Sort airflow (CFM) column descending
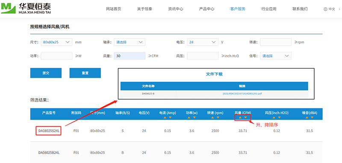The width and height of the screenshot is (342, 163). coord(245,117)
